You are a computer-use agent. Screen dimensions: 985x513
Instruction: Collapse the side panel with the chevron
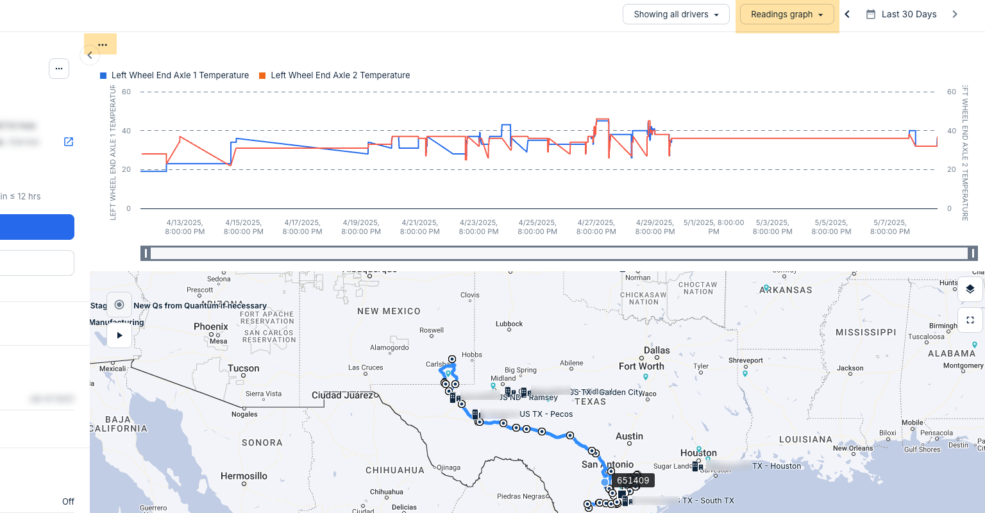(90, 55)
